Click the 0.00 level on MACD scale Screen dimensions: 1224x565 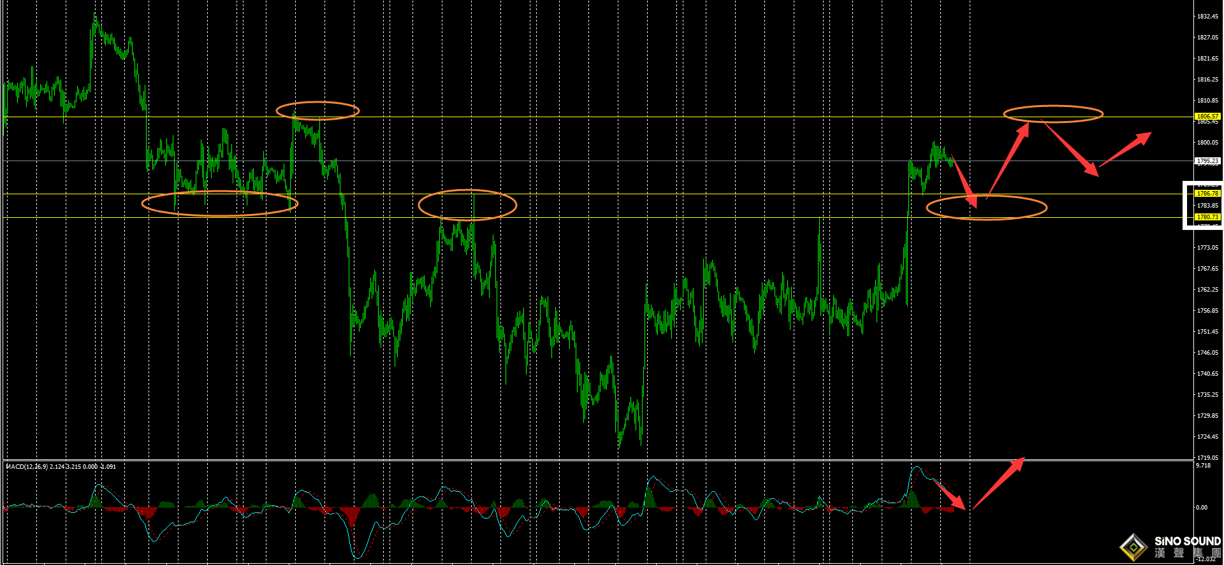1201,508
